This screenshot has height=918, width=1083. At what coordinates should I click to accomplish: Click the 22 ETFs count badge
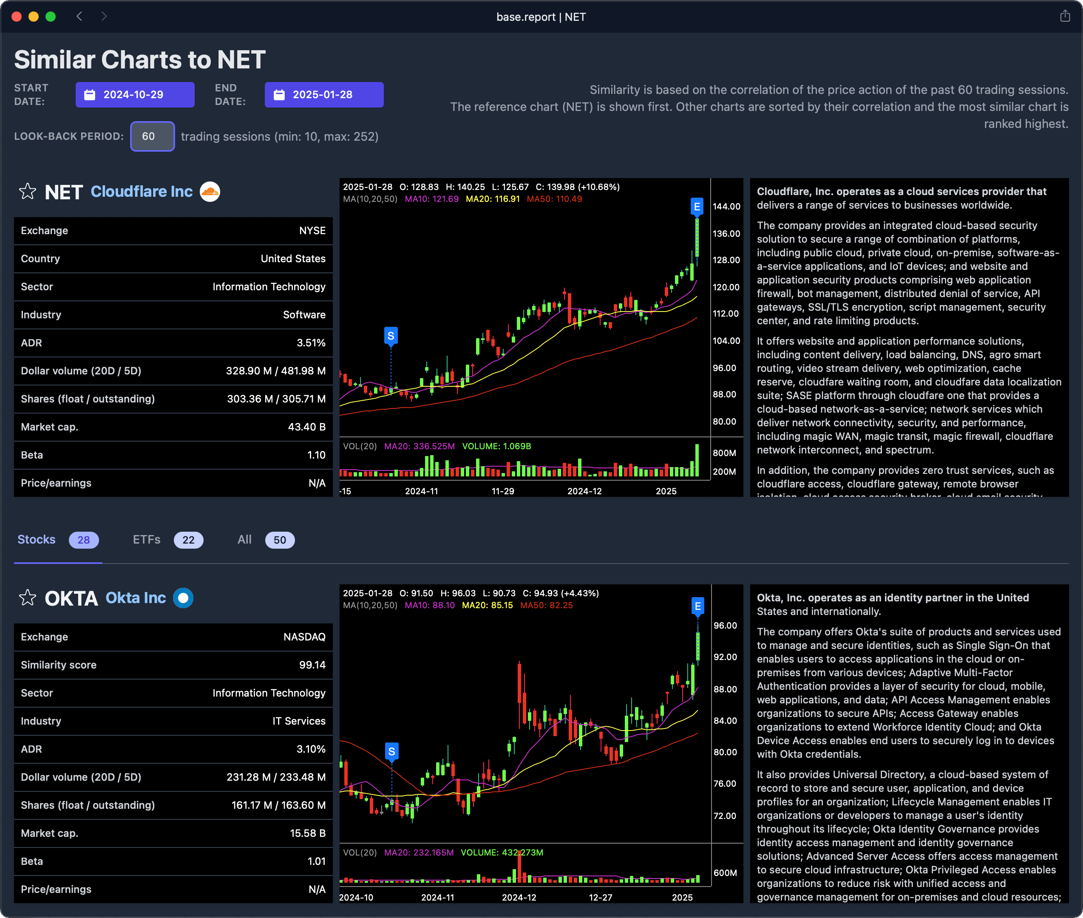point(188,540)
